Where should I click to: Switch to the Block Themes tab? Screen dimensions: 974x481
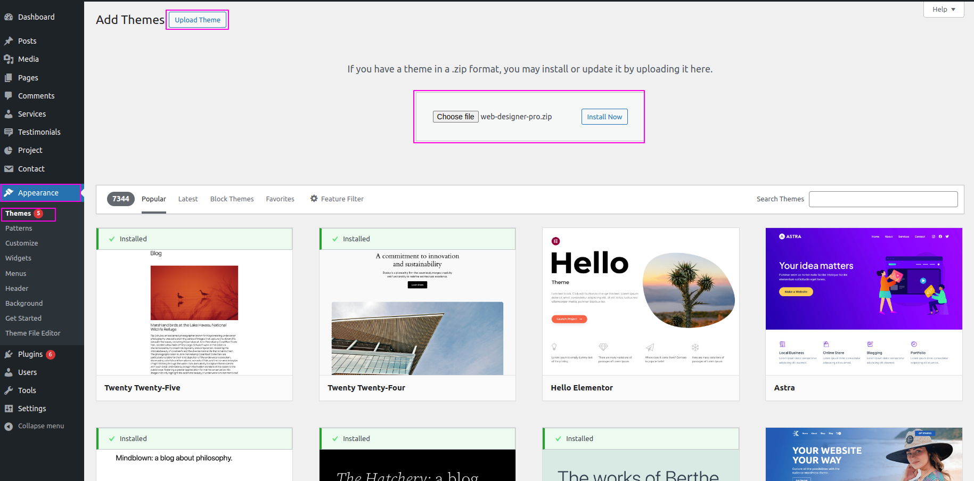click(x=232, y=199)
